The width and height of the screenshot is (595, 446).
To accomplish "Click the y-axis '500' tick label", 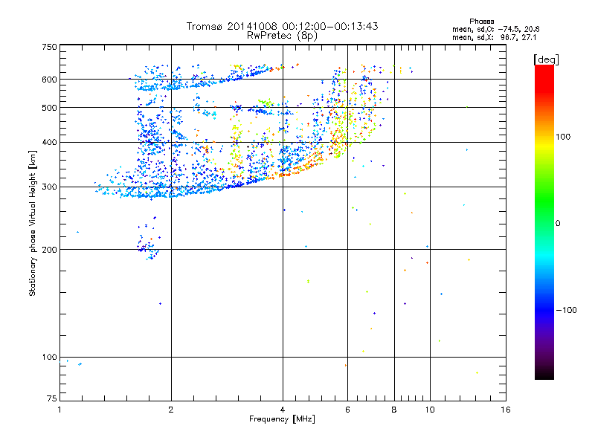I will (x=49, y=108).
